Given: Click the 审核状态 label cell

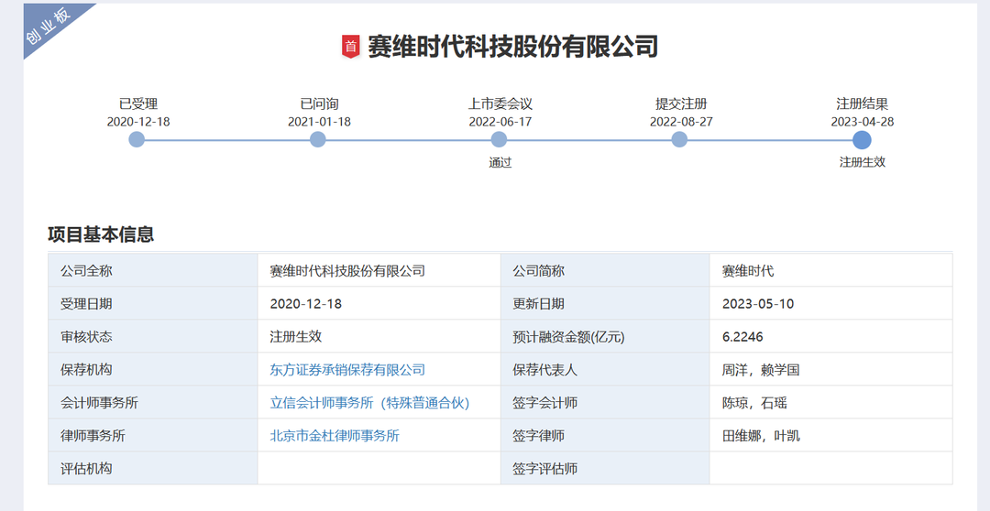Looking at the screenshot, I should coord(153,337).
